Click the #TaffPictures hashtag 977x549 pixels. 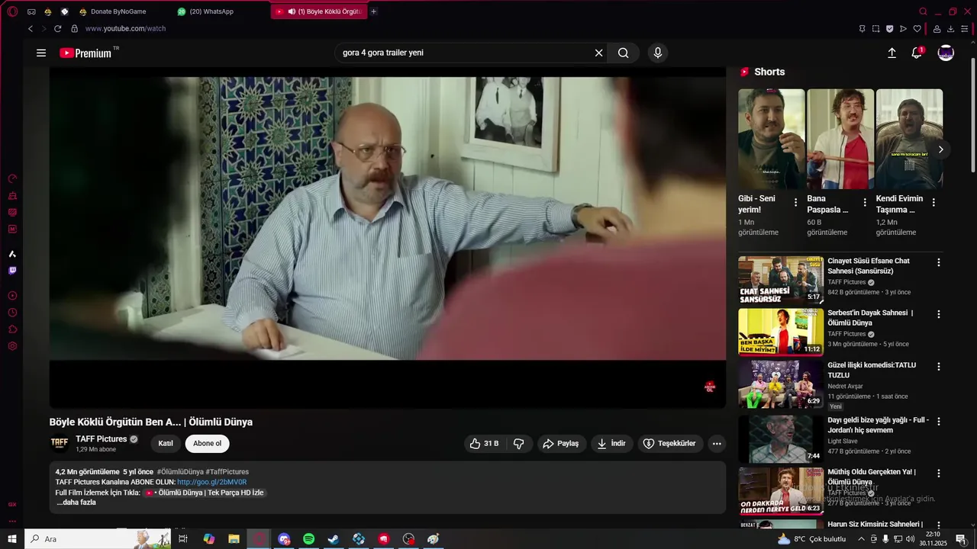pos(227,472)
